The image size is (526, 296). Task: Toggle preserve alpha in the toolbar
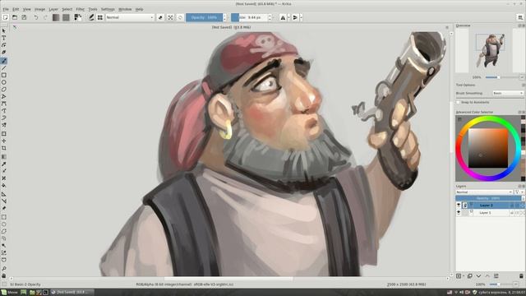click(170, 17)
